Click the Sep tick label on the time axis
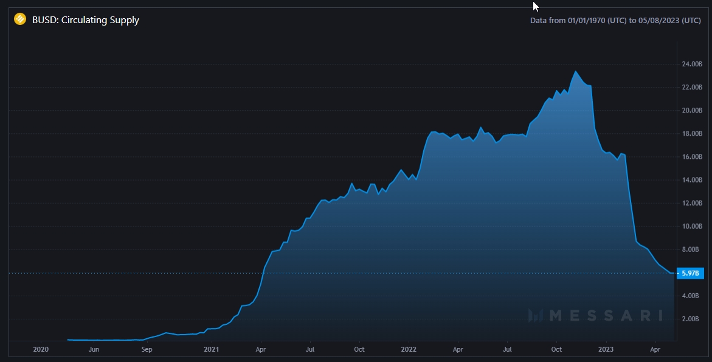Screen dimensions: 712x362 [147, 349]
